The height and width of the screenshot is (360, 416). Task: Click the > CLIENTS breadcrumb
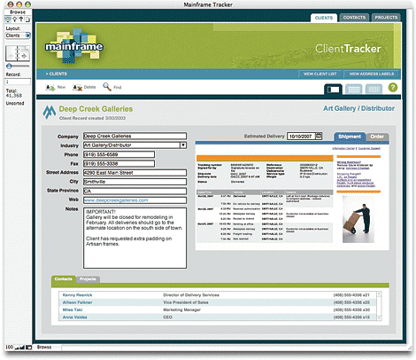57,74
